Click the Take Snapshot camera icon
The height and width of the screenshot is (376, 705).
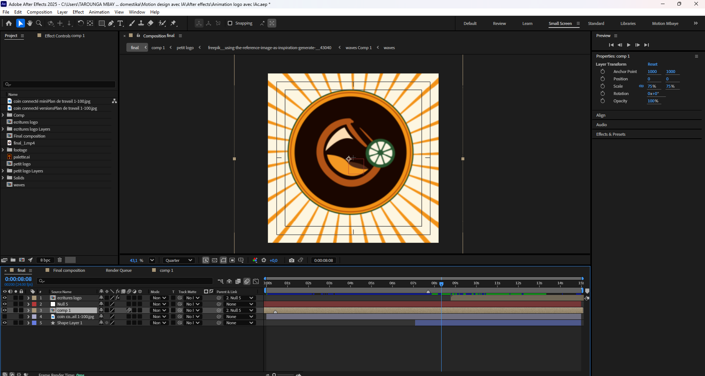coord(292,260)
